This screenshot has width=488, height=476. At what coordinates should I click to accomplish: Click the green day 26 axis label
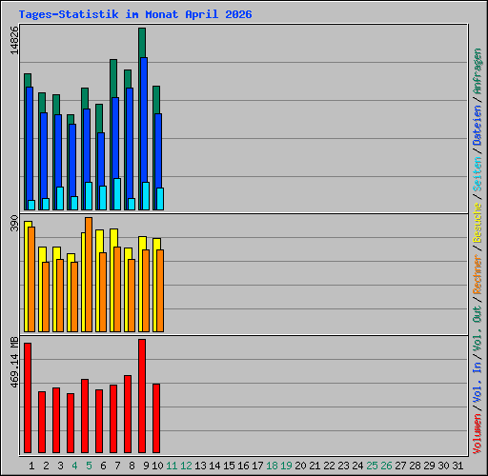[x=386, y=466]
